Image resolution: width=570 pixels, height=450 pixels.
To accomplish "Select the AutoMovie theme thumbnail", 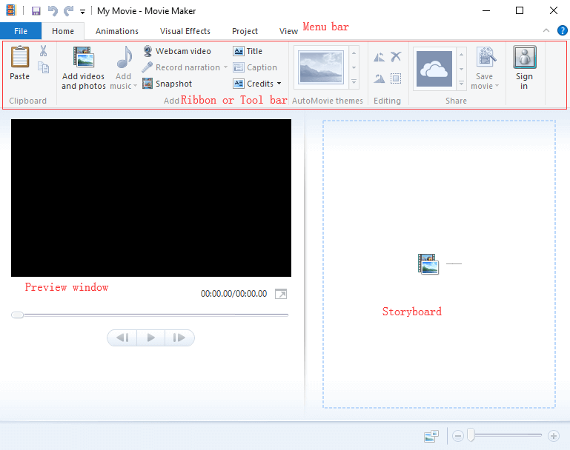I will pyautogui.click(x=321, y=67).
